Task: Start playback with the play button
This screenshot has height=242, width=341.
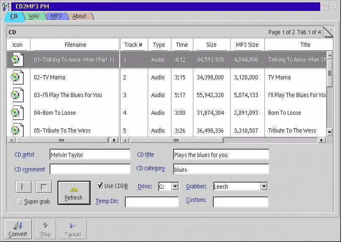Action: tap(24, 187)
